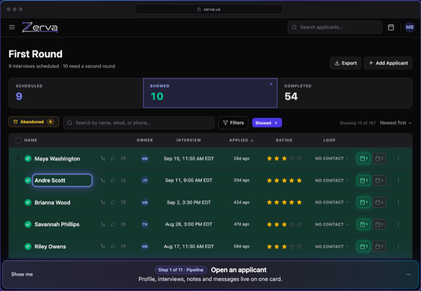Open more options for Andre Scott row

[398, 180]
